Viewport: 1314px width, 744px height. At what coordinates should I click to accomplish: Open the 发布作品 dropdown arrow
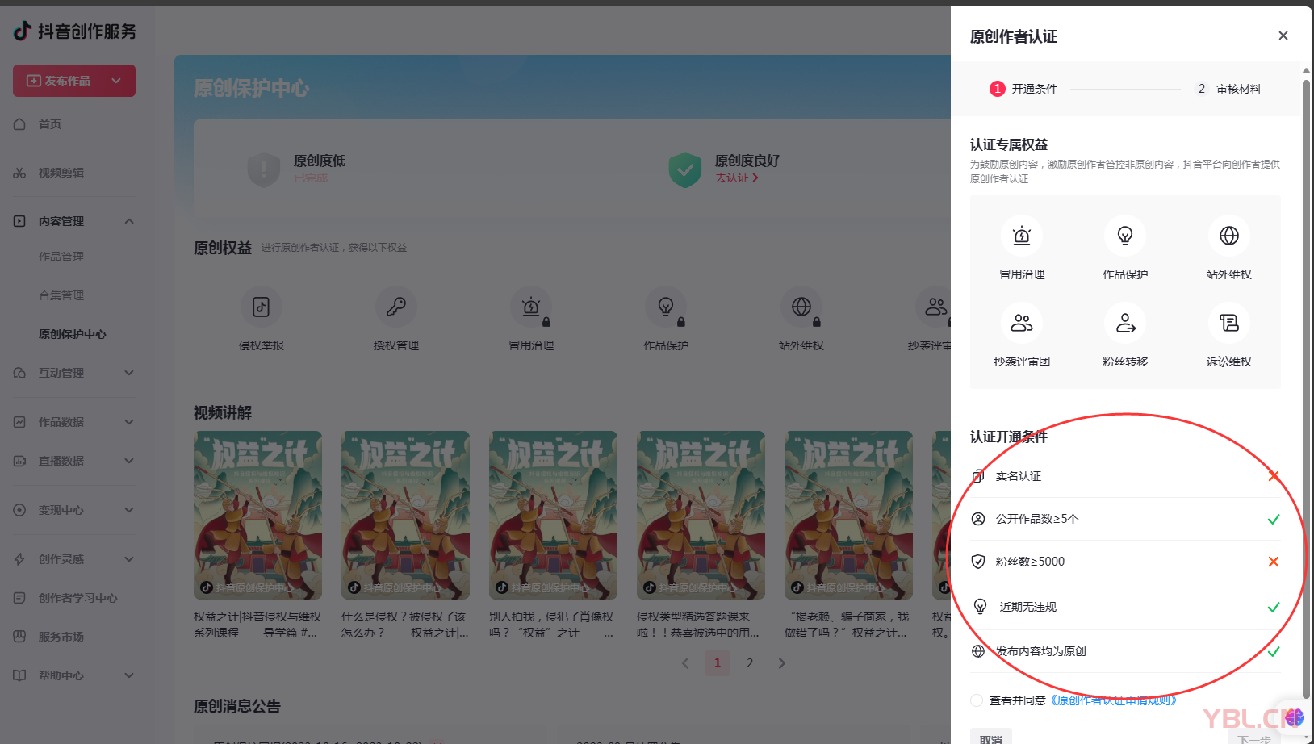116,81
